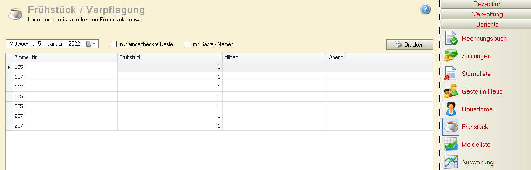Open the Gäste im Haus icon
This screenshot has height=170, width=531.
tap(451, 91)
